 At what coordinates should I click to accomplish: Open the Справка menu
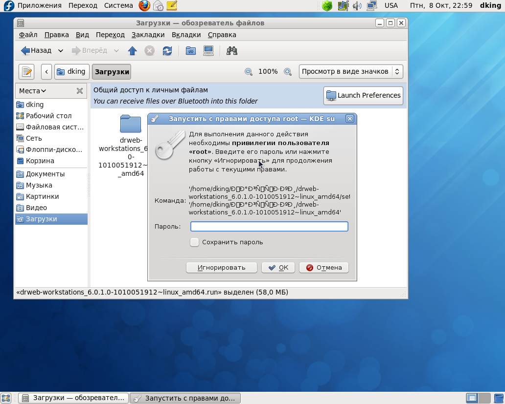click(x=222, y=35)
